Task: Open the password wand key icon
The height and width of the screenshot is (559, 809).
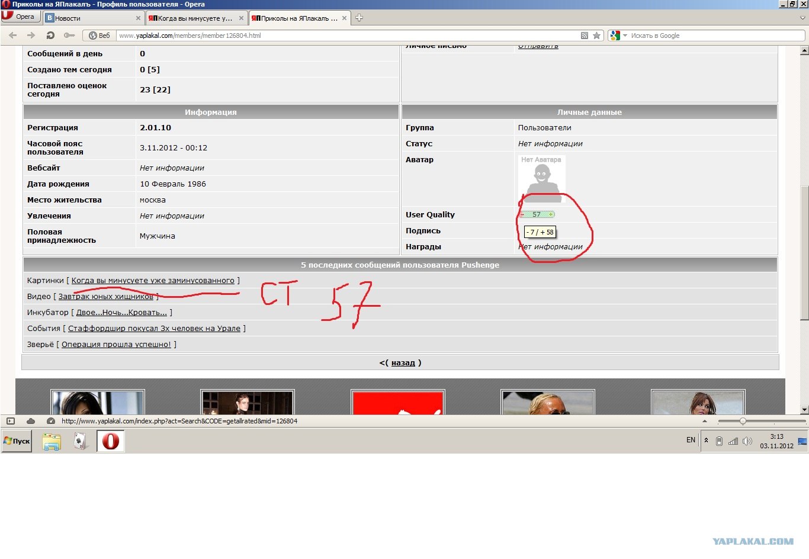Action: [69, 36]
